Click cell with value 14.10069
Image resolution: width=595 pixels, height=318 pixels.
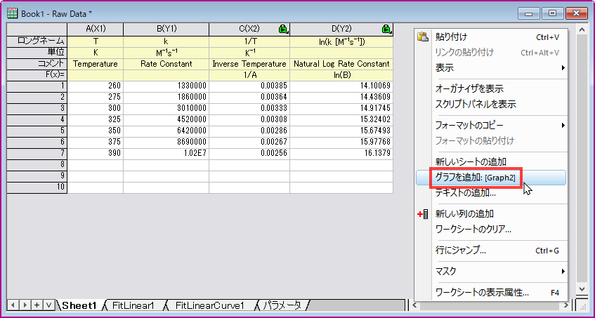point(341,86)
